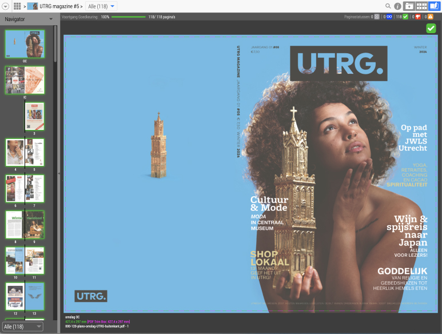
Task: Select the page 5 thumbnail
Action: coord(34,152)
